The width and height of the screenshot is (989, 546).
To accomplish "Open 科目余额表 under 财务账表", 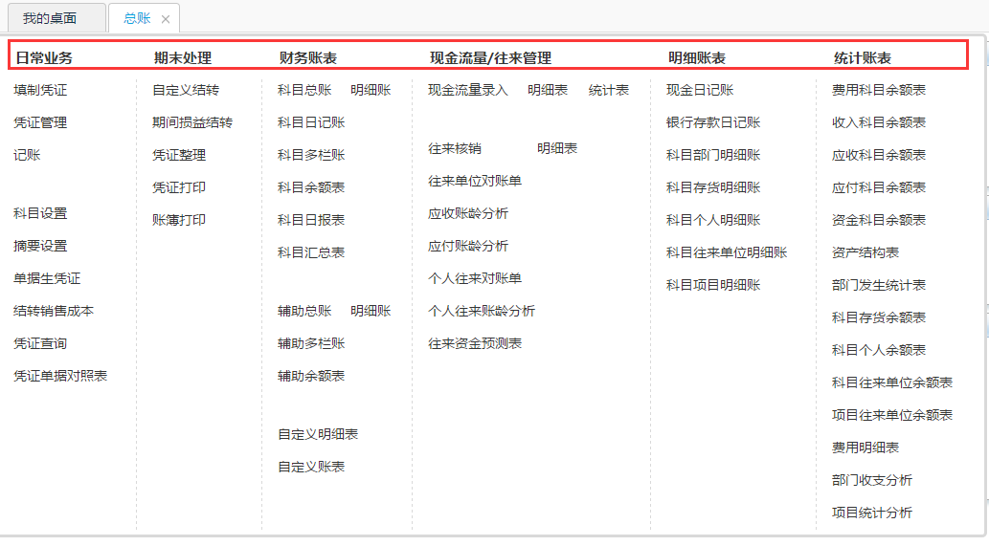I will click(x=311, y=187).
